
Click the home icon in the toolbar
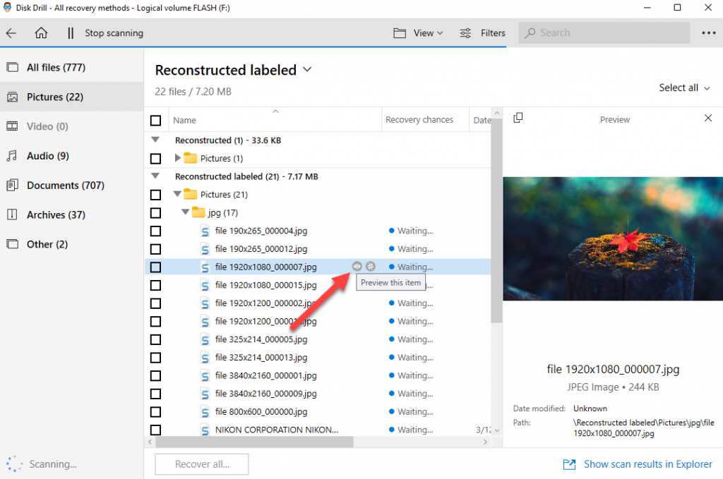click(40, 32)
